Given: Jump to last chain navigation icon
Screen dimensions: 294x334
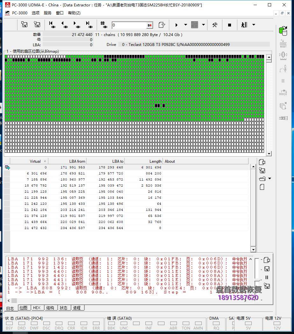Looking at the screenshot, I should point(89,25).
